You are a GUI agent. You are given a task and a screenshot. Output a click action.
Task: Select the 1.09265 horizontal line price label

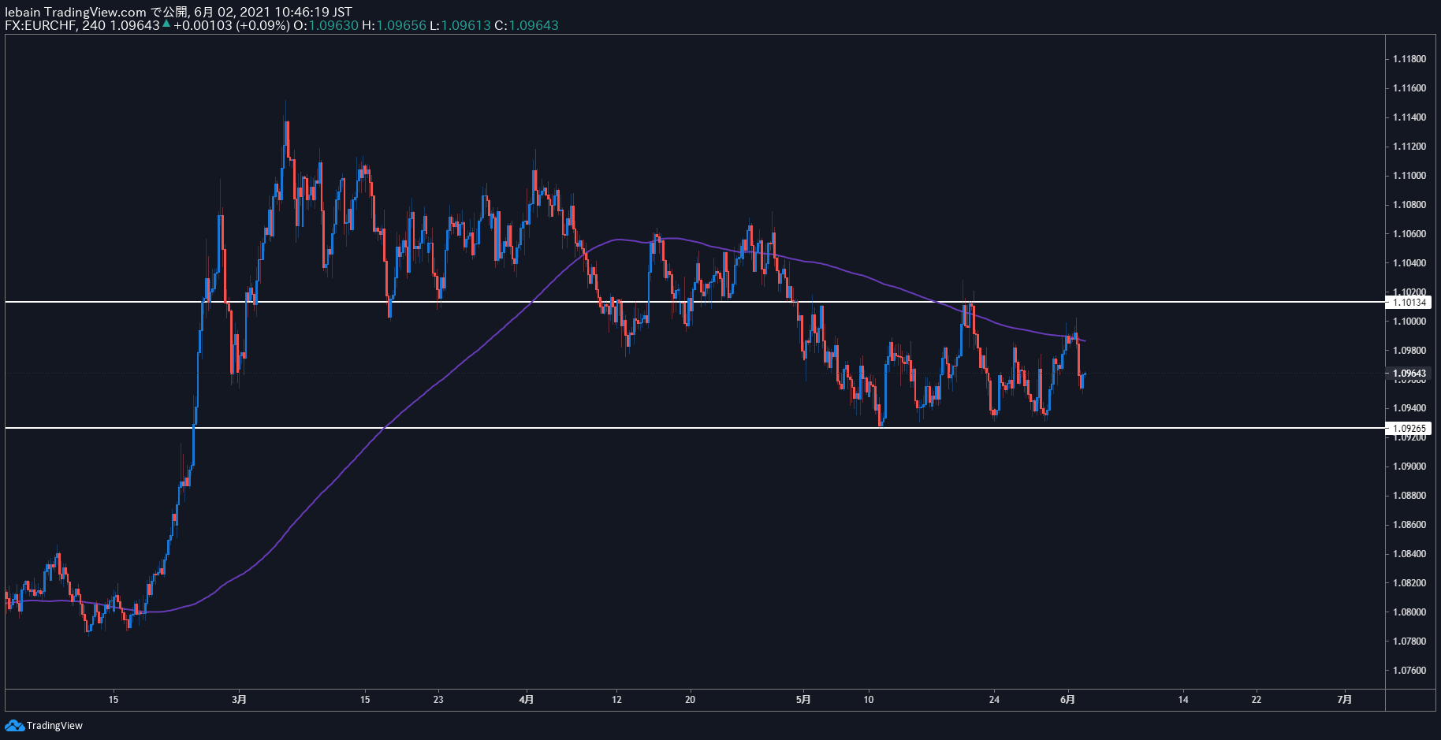point(1408,429)
